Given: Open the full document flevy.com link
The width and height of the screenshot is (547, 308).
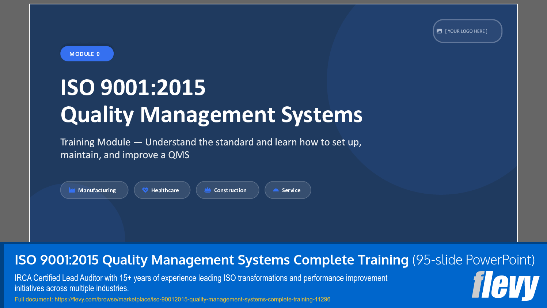Looking at the screenshot, I should tap(172, 299).
